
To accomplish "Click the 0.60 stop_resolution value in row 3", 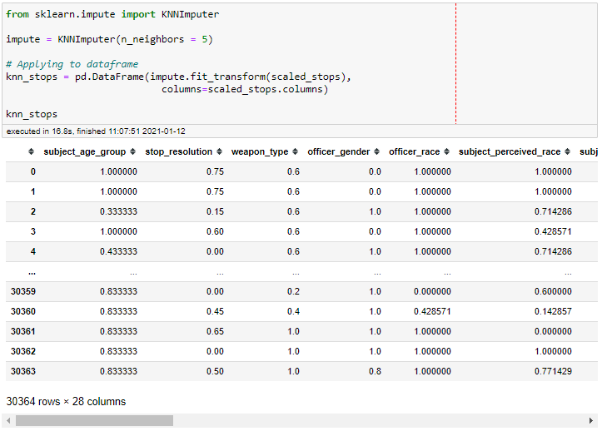I will pos(215,231).
